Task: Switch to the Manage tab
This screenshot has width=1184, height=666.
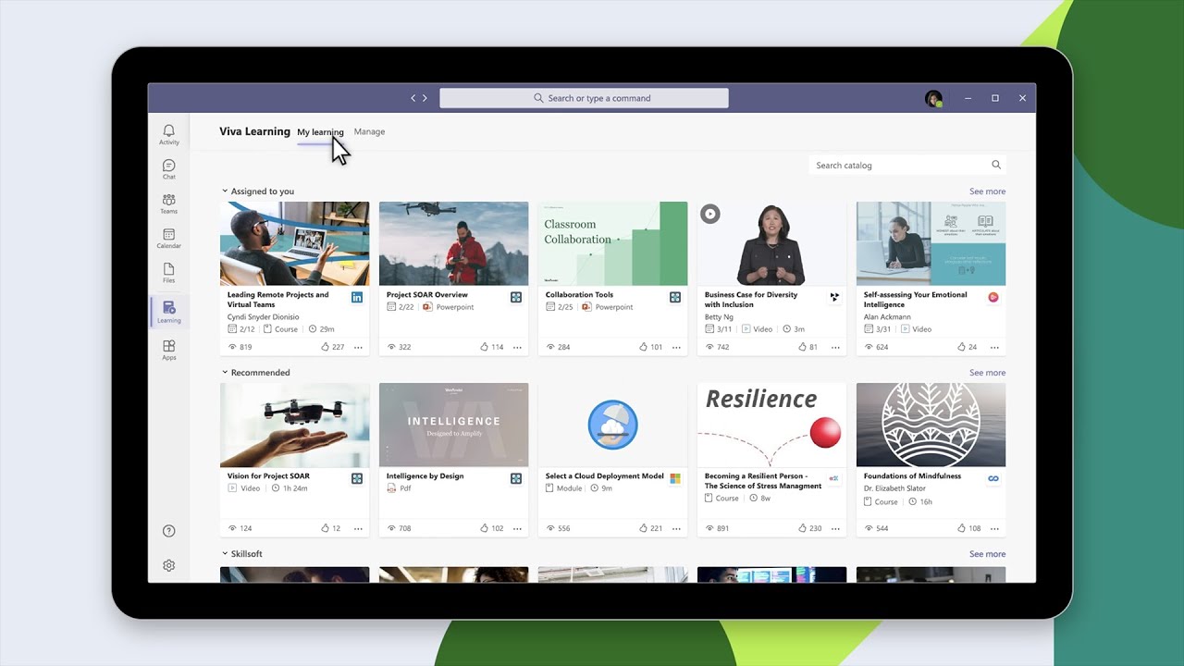Action: [369, 131]
